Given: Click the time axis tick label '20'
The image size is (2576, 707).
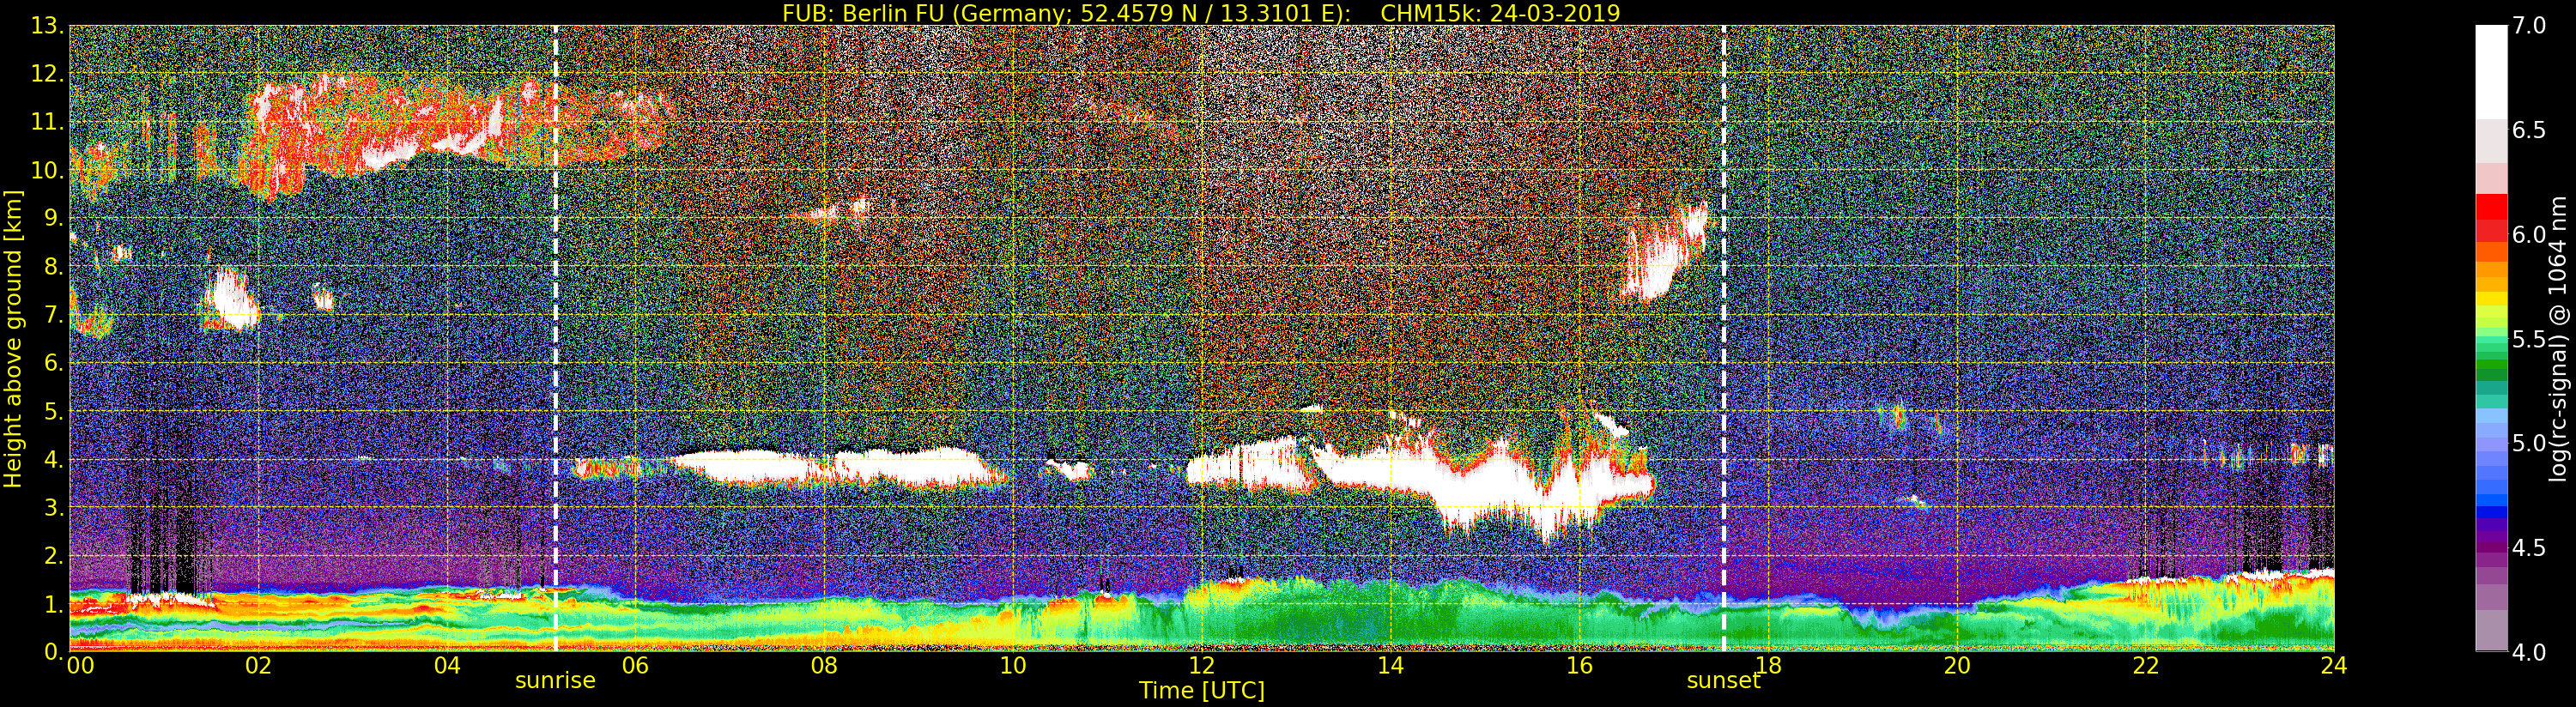Looking at the screenshot, I should (x=1956, y=665).
